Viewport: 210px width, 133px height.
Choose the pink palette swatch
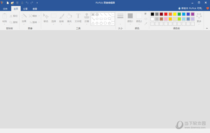pos(166,19)
